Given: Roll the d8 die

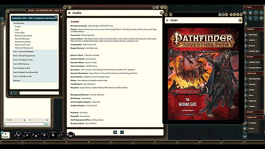Looking at the screenshot, I should tap(44, 135).
